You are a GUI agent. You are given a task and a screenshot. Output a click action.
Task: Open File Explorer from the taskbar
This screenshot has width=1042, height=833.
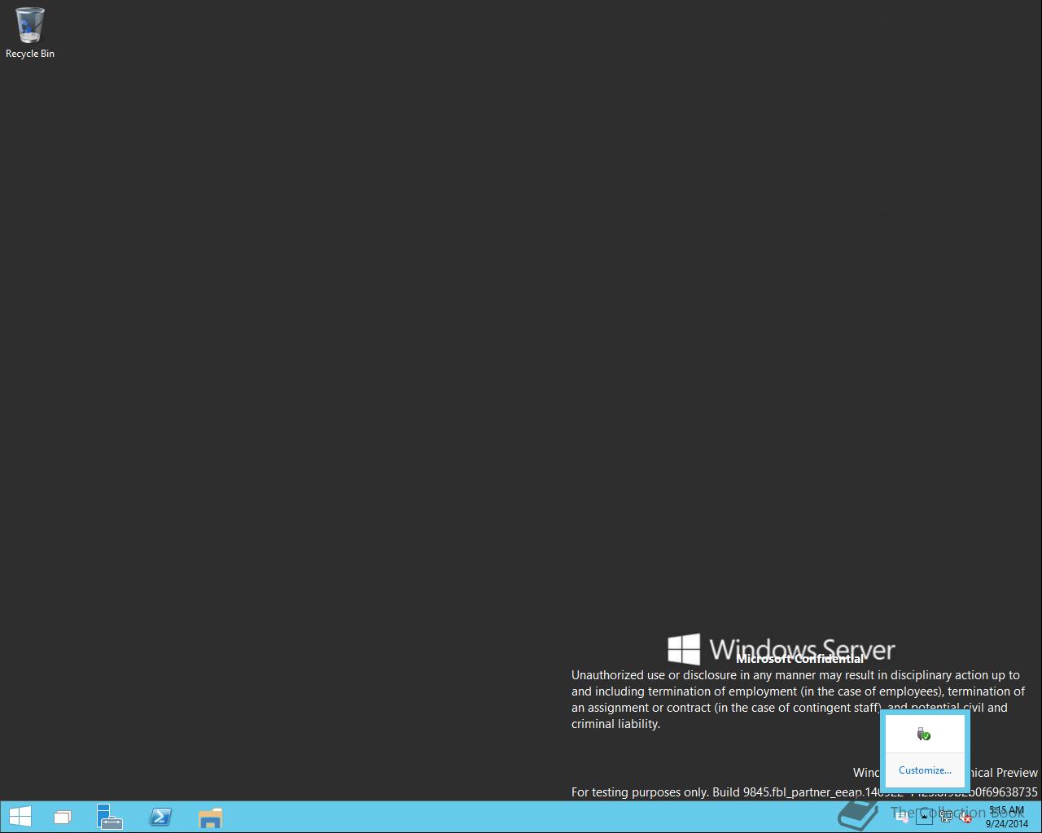pos(210,817)
